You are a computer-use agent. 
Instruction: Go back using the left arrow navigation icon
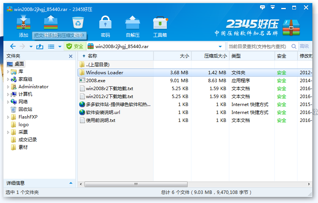pyautogui.click(x=13, y=47)
